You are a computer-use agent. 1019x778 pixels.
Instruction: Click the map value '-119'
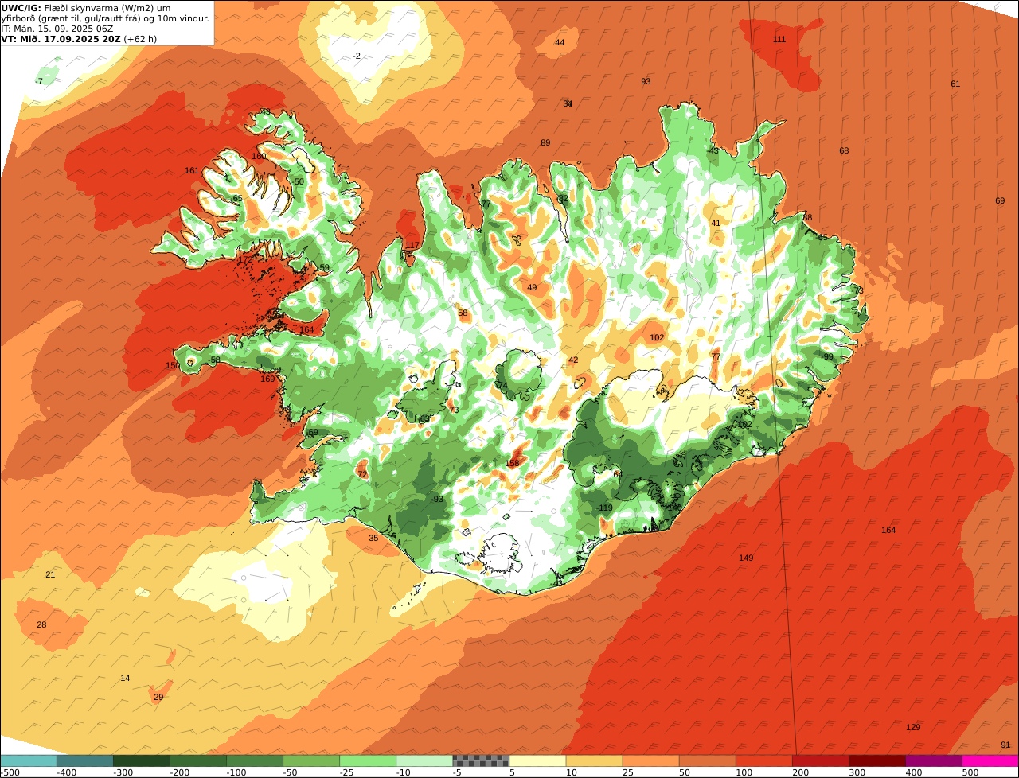click(605, 508)
